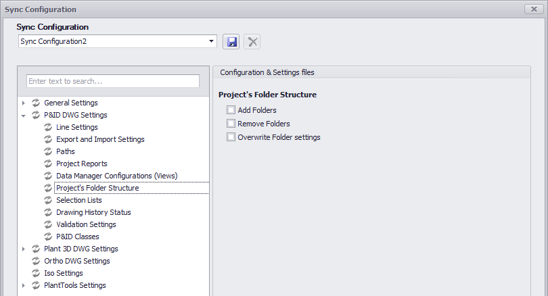Select Paths in the settings tree

tap(66, 151)
